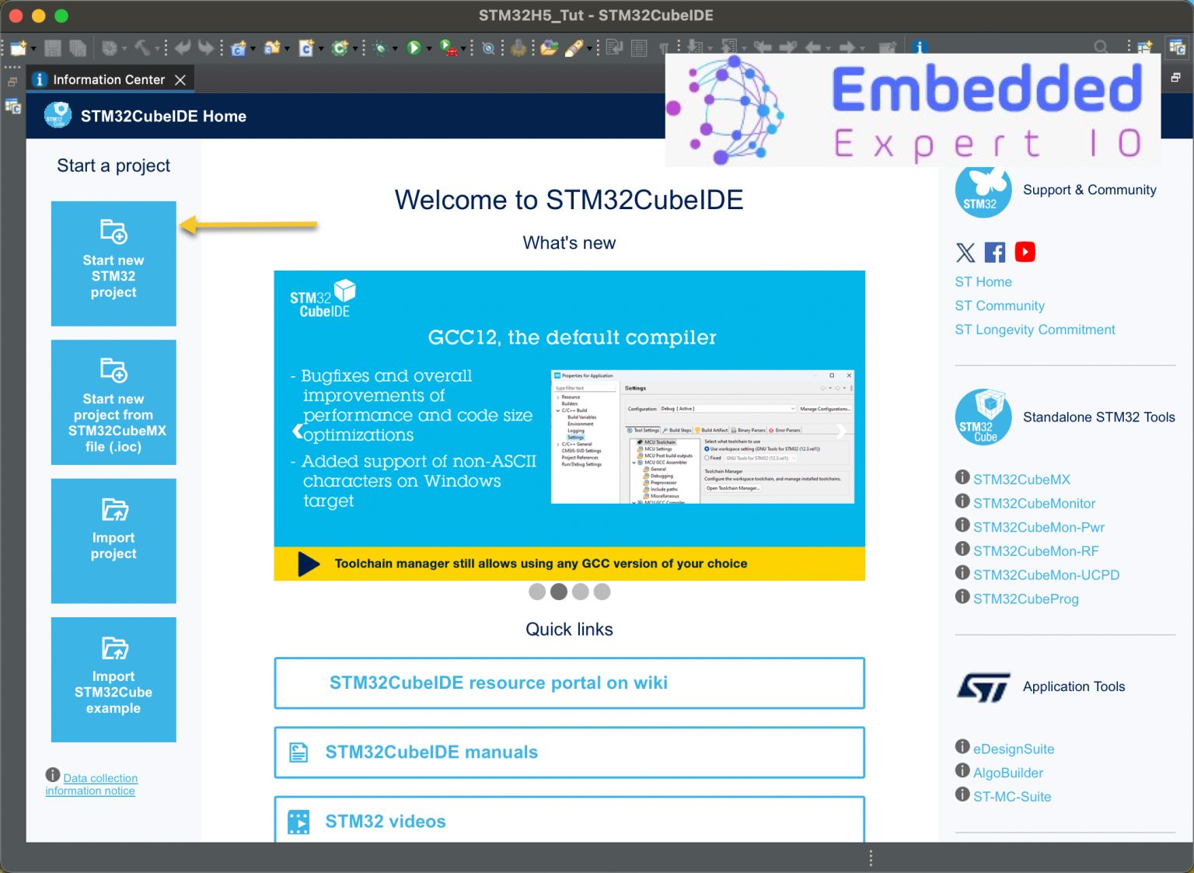
Task: Open the STM32CubeMX link in the sidebar
Action: click(1021, 479)
